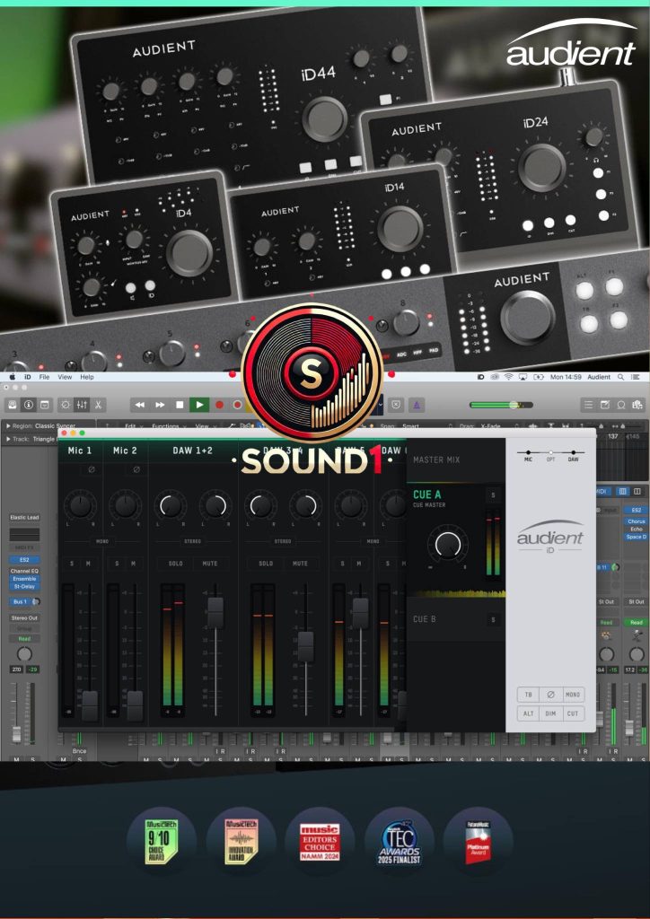
Task: Toggle the Logic Mixer button in control bar
Action: click(82, 405)
